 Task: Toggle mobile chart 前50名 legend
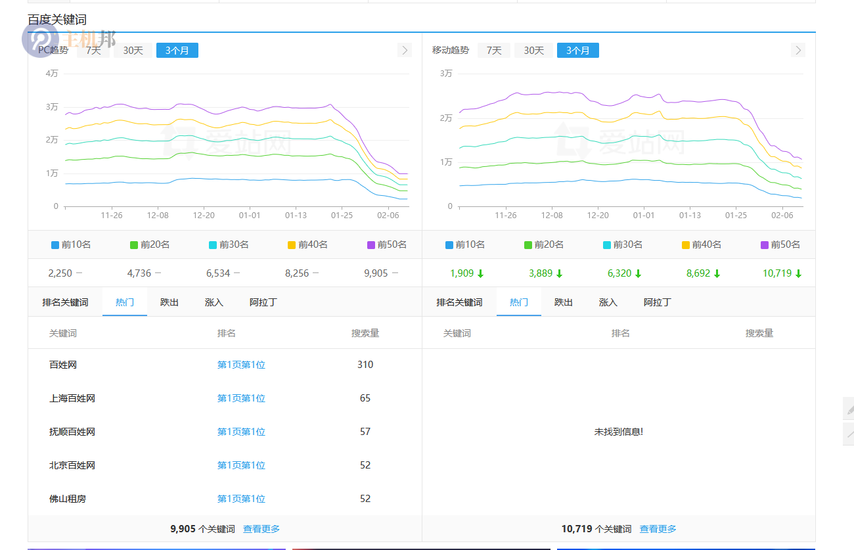pyautogui.click(x=780, y=244)
